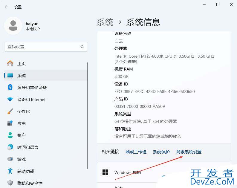Click the RAM value 4.00 GB

click(121, 77)
